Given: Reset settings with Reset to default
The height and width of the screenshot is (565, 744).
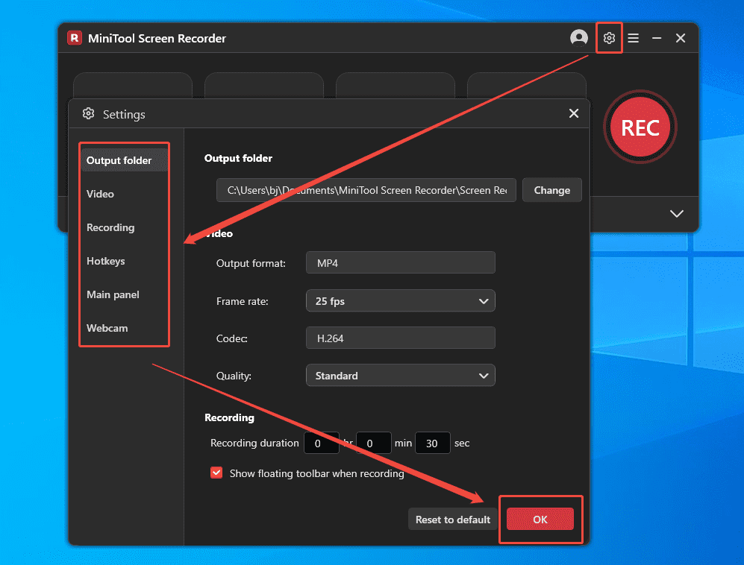Looking at the screenshot, I should pyautogui.click(x=453, y=520).
